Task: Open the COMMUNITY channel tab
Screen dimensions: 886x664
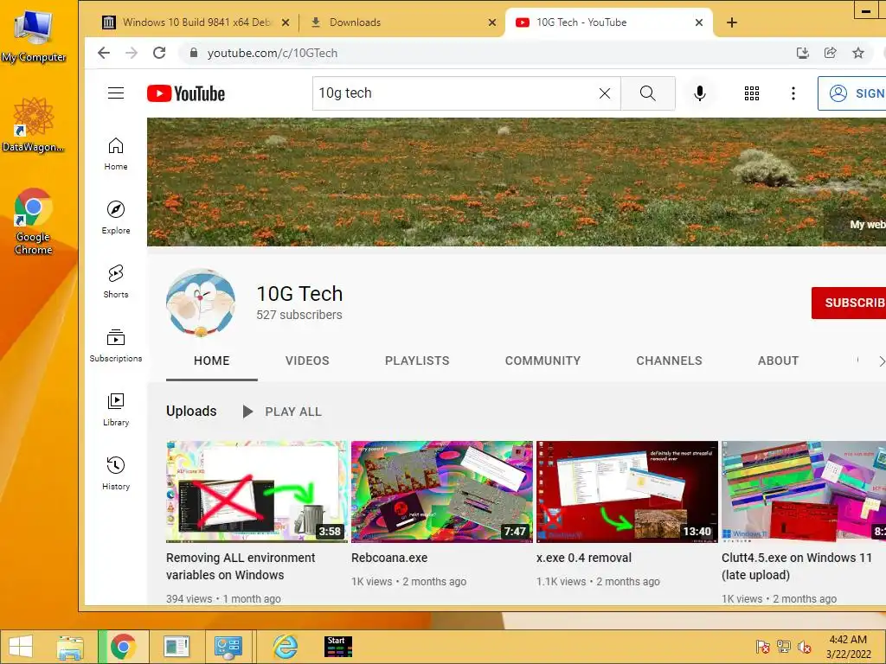Action: point(543,361)
